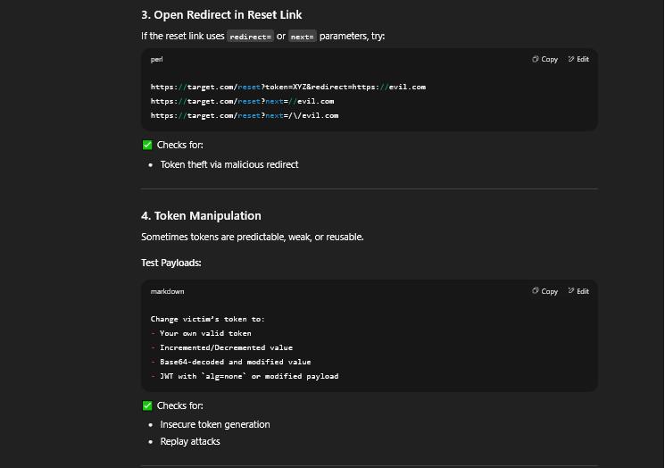Click the "markdown" language label
The height and width of the screenshot is (468, 665).
(x=167, y=291)
